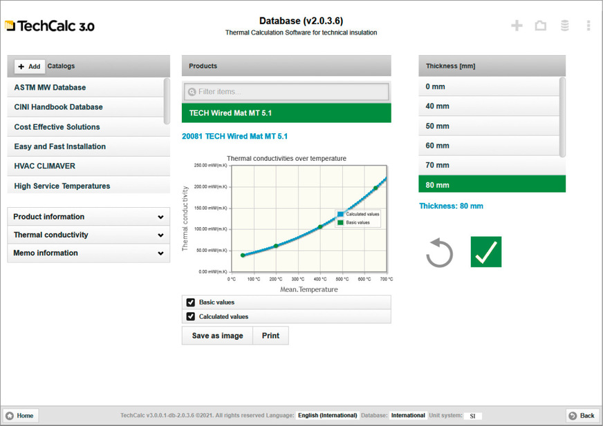
Task: Click the catalogs list scrollbar
Action: click(x=167, y=101)
